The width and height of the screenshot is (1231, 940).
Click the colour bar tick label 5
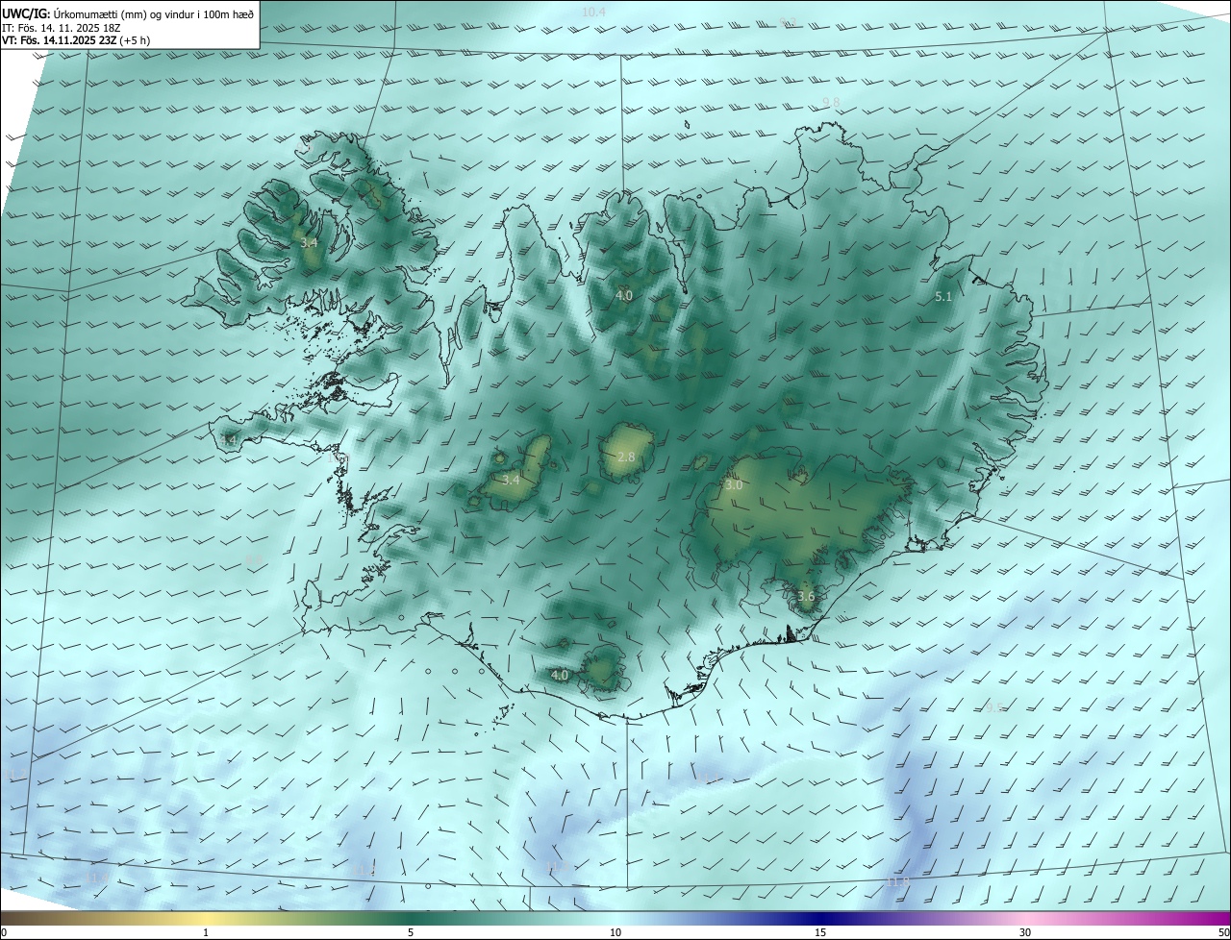[411, 932]
